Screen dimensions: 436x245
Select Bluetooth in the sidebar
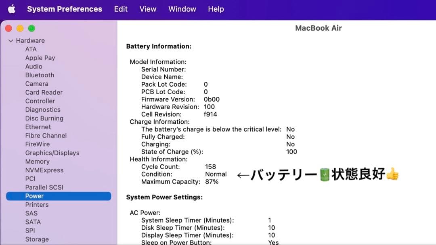click(40, 75)
